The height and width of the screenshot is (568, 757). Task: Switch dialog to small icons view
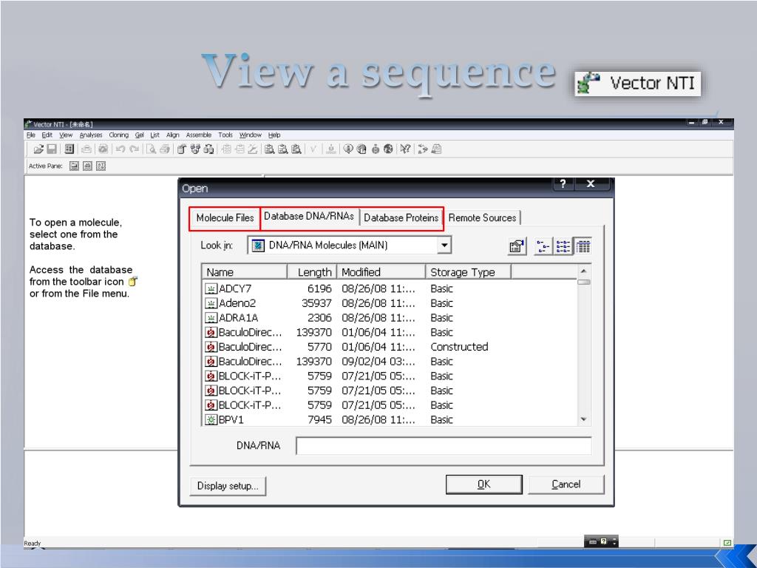(x=543, y=246)
